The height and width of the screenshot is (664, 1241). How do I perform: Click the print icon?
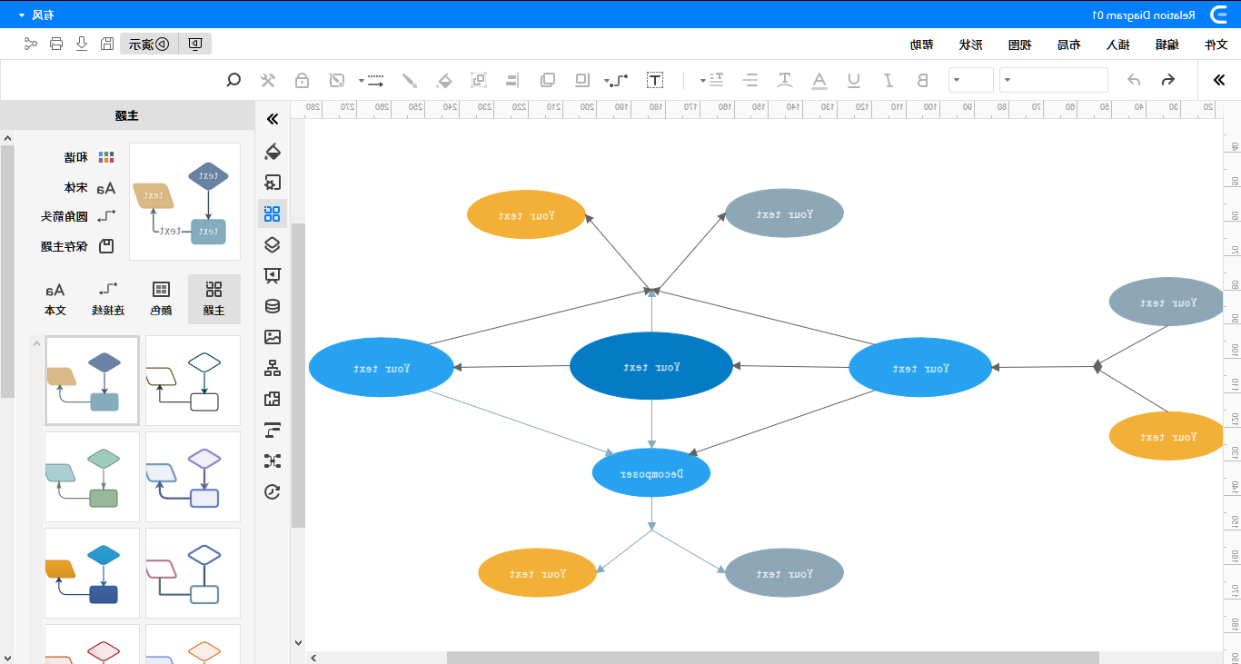pyautogui.click(x=56, y=44)
